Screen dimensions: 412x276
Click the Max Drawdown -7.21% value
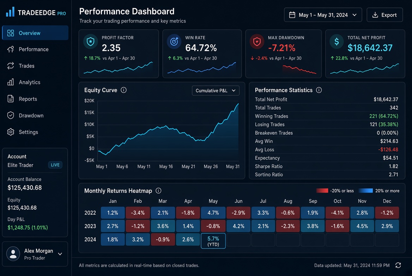[x=282, y=48]
